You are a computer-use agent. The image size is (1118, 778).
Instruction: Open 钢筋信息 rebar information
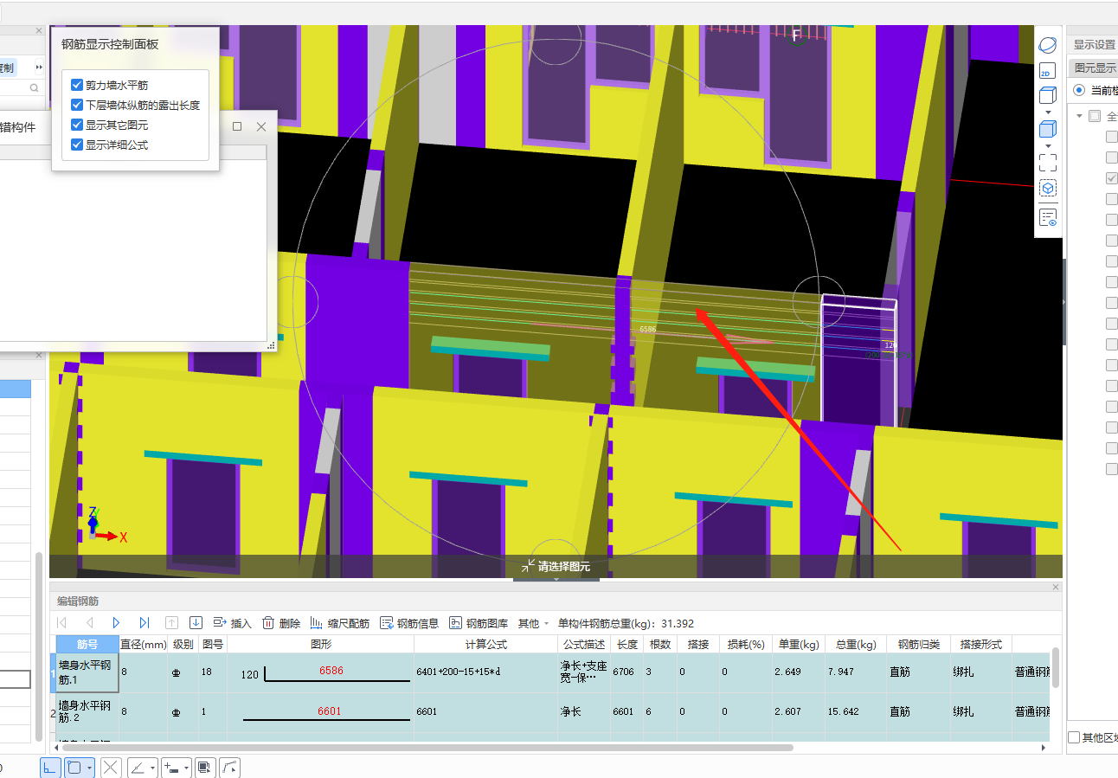[409, 623]
